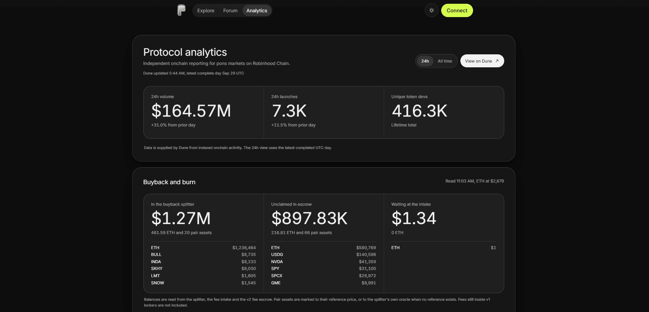The height and width of the screenshot is (312, 649).
Task: Click the LMT asset row
Action: pyautogui.click(x=203, y=276)
